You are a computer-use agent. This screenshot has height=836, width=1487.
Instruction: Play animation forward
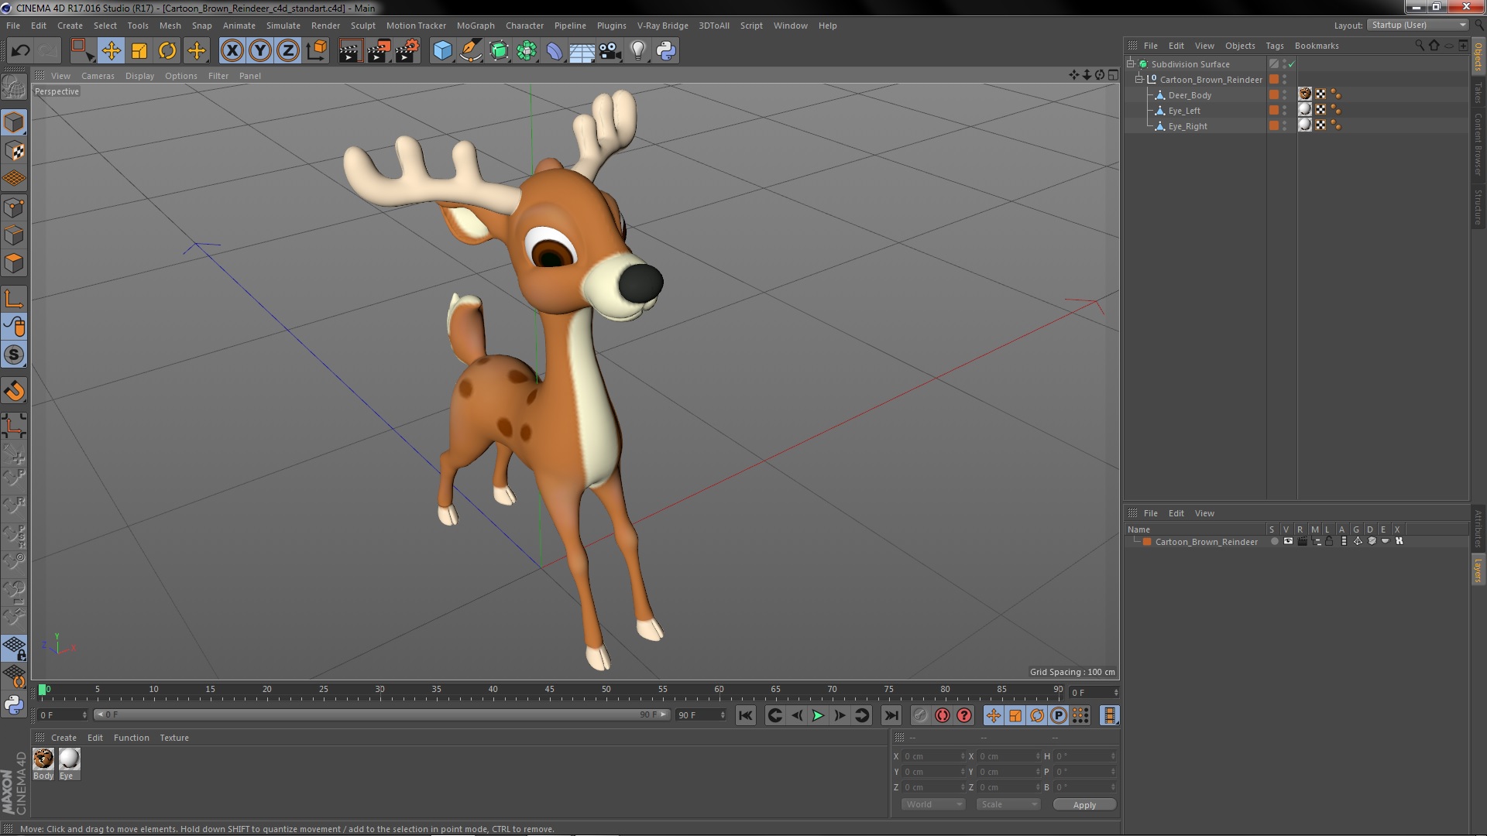tap(818, 715)
